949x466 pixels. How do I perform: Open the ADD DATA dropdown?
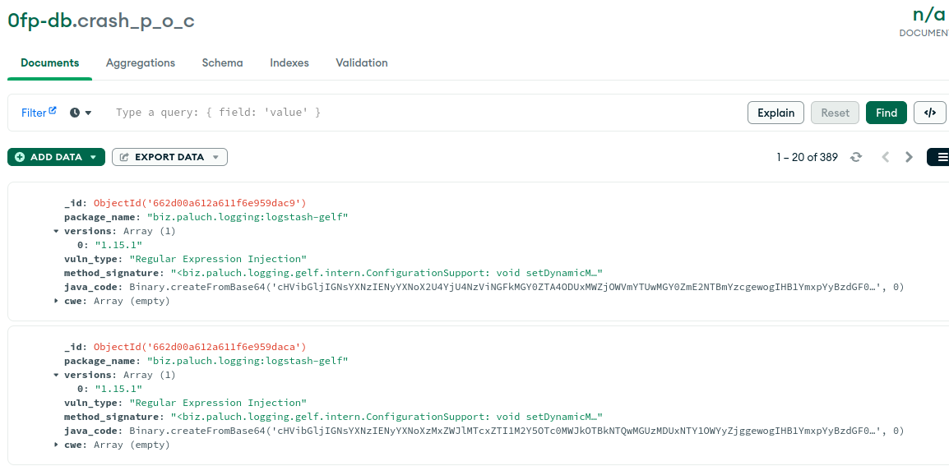point(56,157)
